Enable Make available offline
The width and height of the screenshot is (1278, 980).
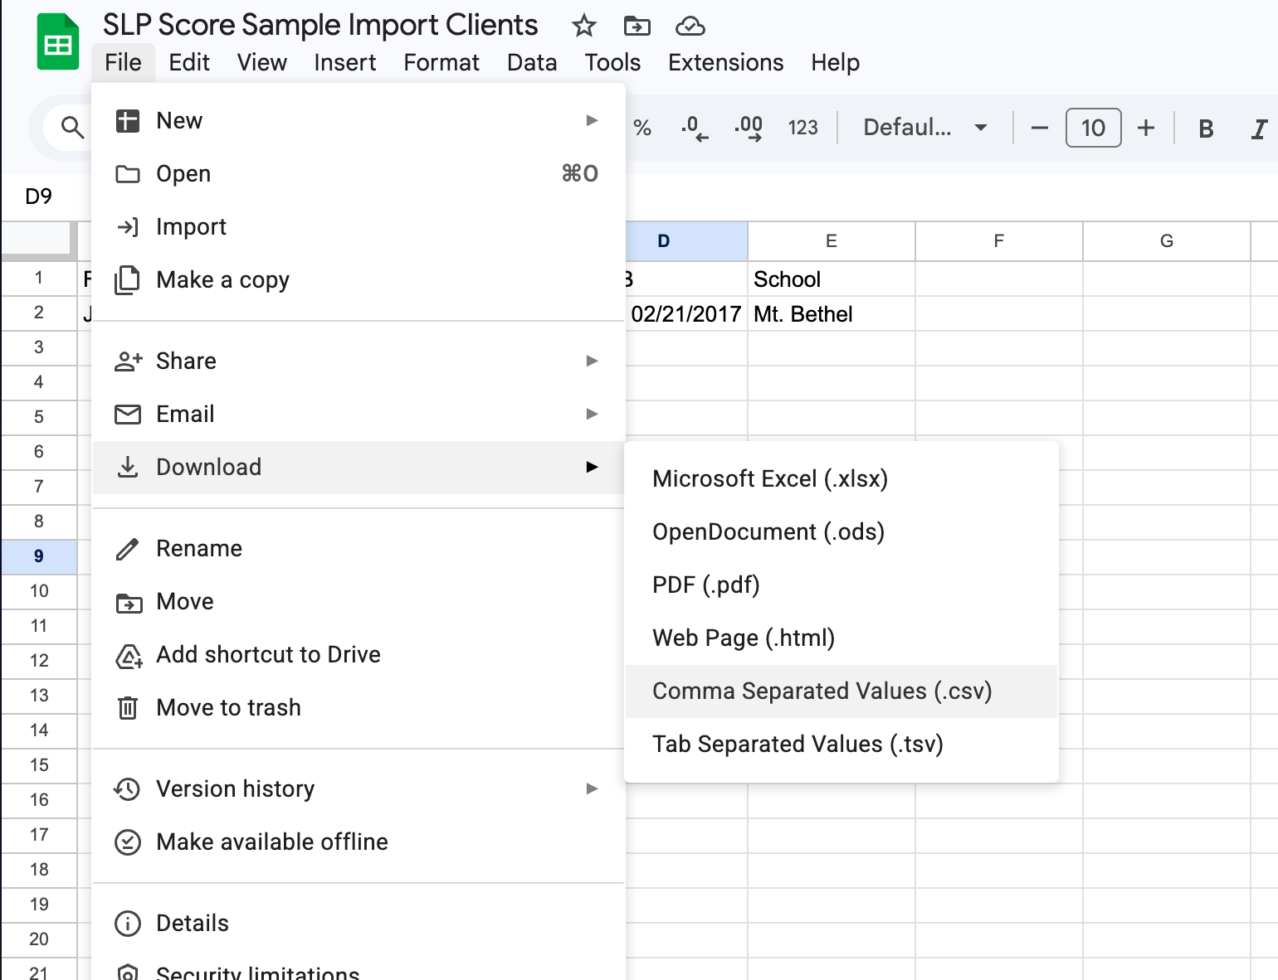[x=271, y=842]
